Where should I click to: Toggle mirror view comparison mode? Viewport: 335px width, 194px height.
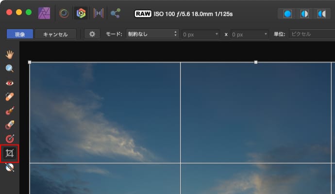321,14
